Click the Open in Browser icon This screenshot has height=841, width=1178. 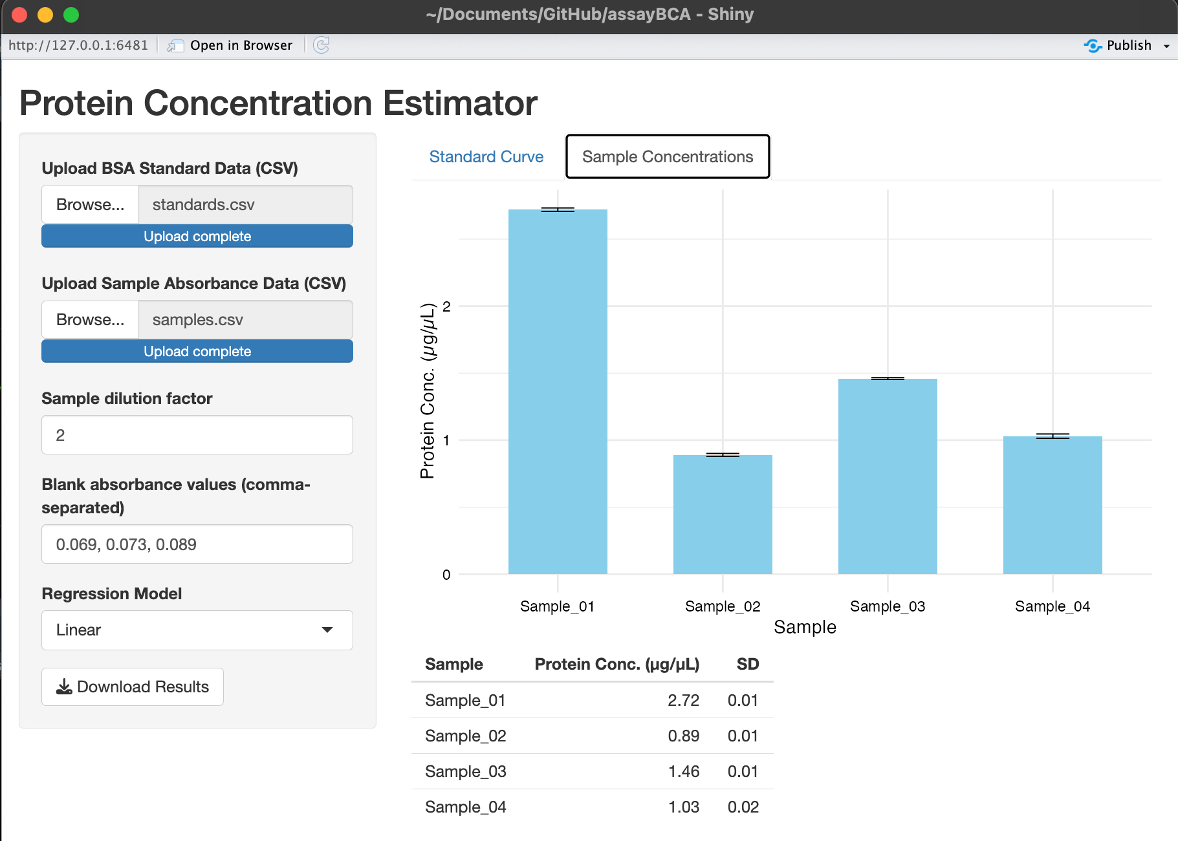(175, 46)
